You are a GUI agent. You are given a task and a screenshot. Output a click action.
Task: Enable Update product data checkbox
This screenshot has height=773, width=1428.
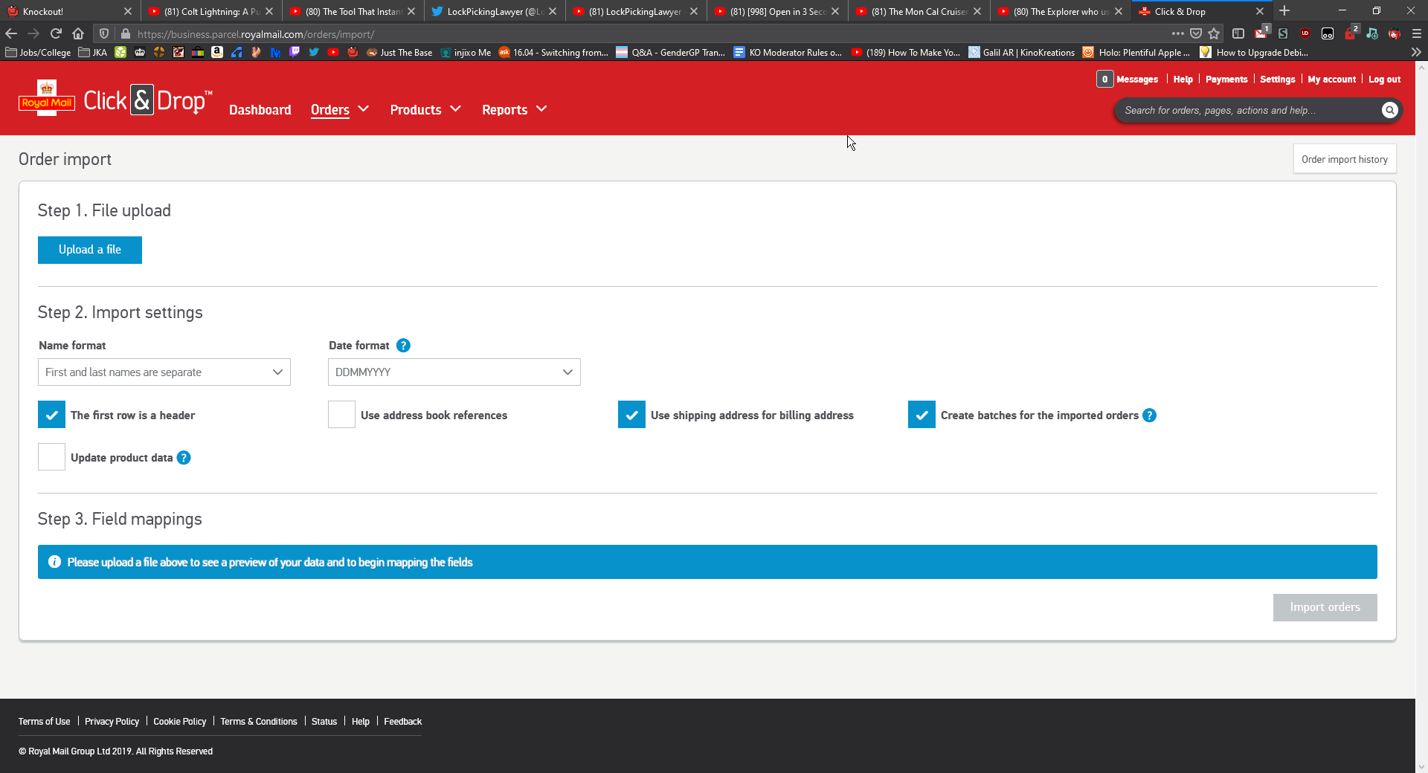tap(51, 457)
